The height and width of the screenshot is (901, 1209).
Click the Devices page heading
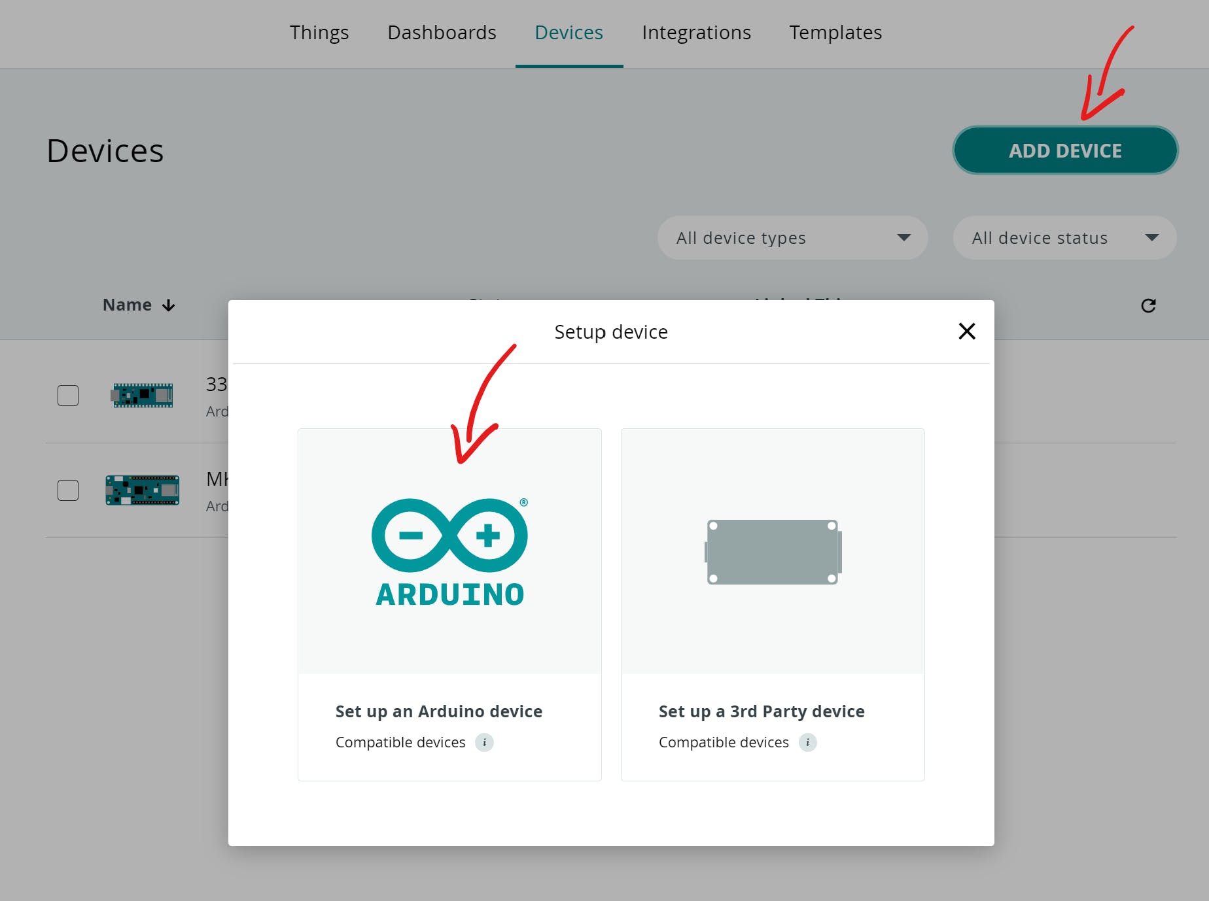(105, 151)
